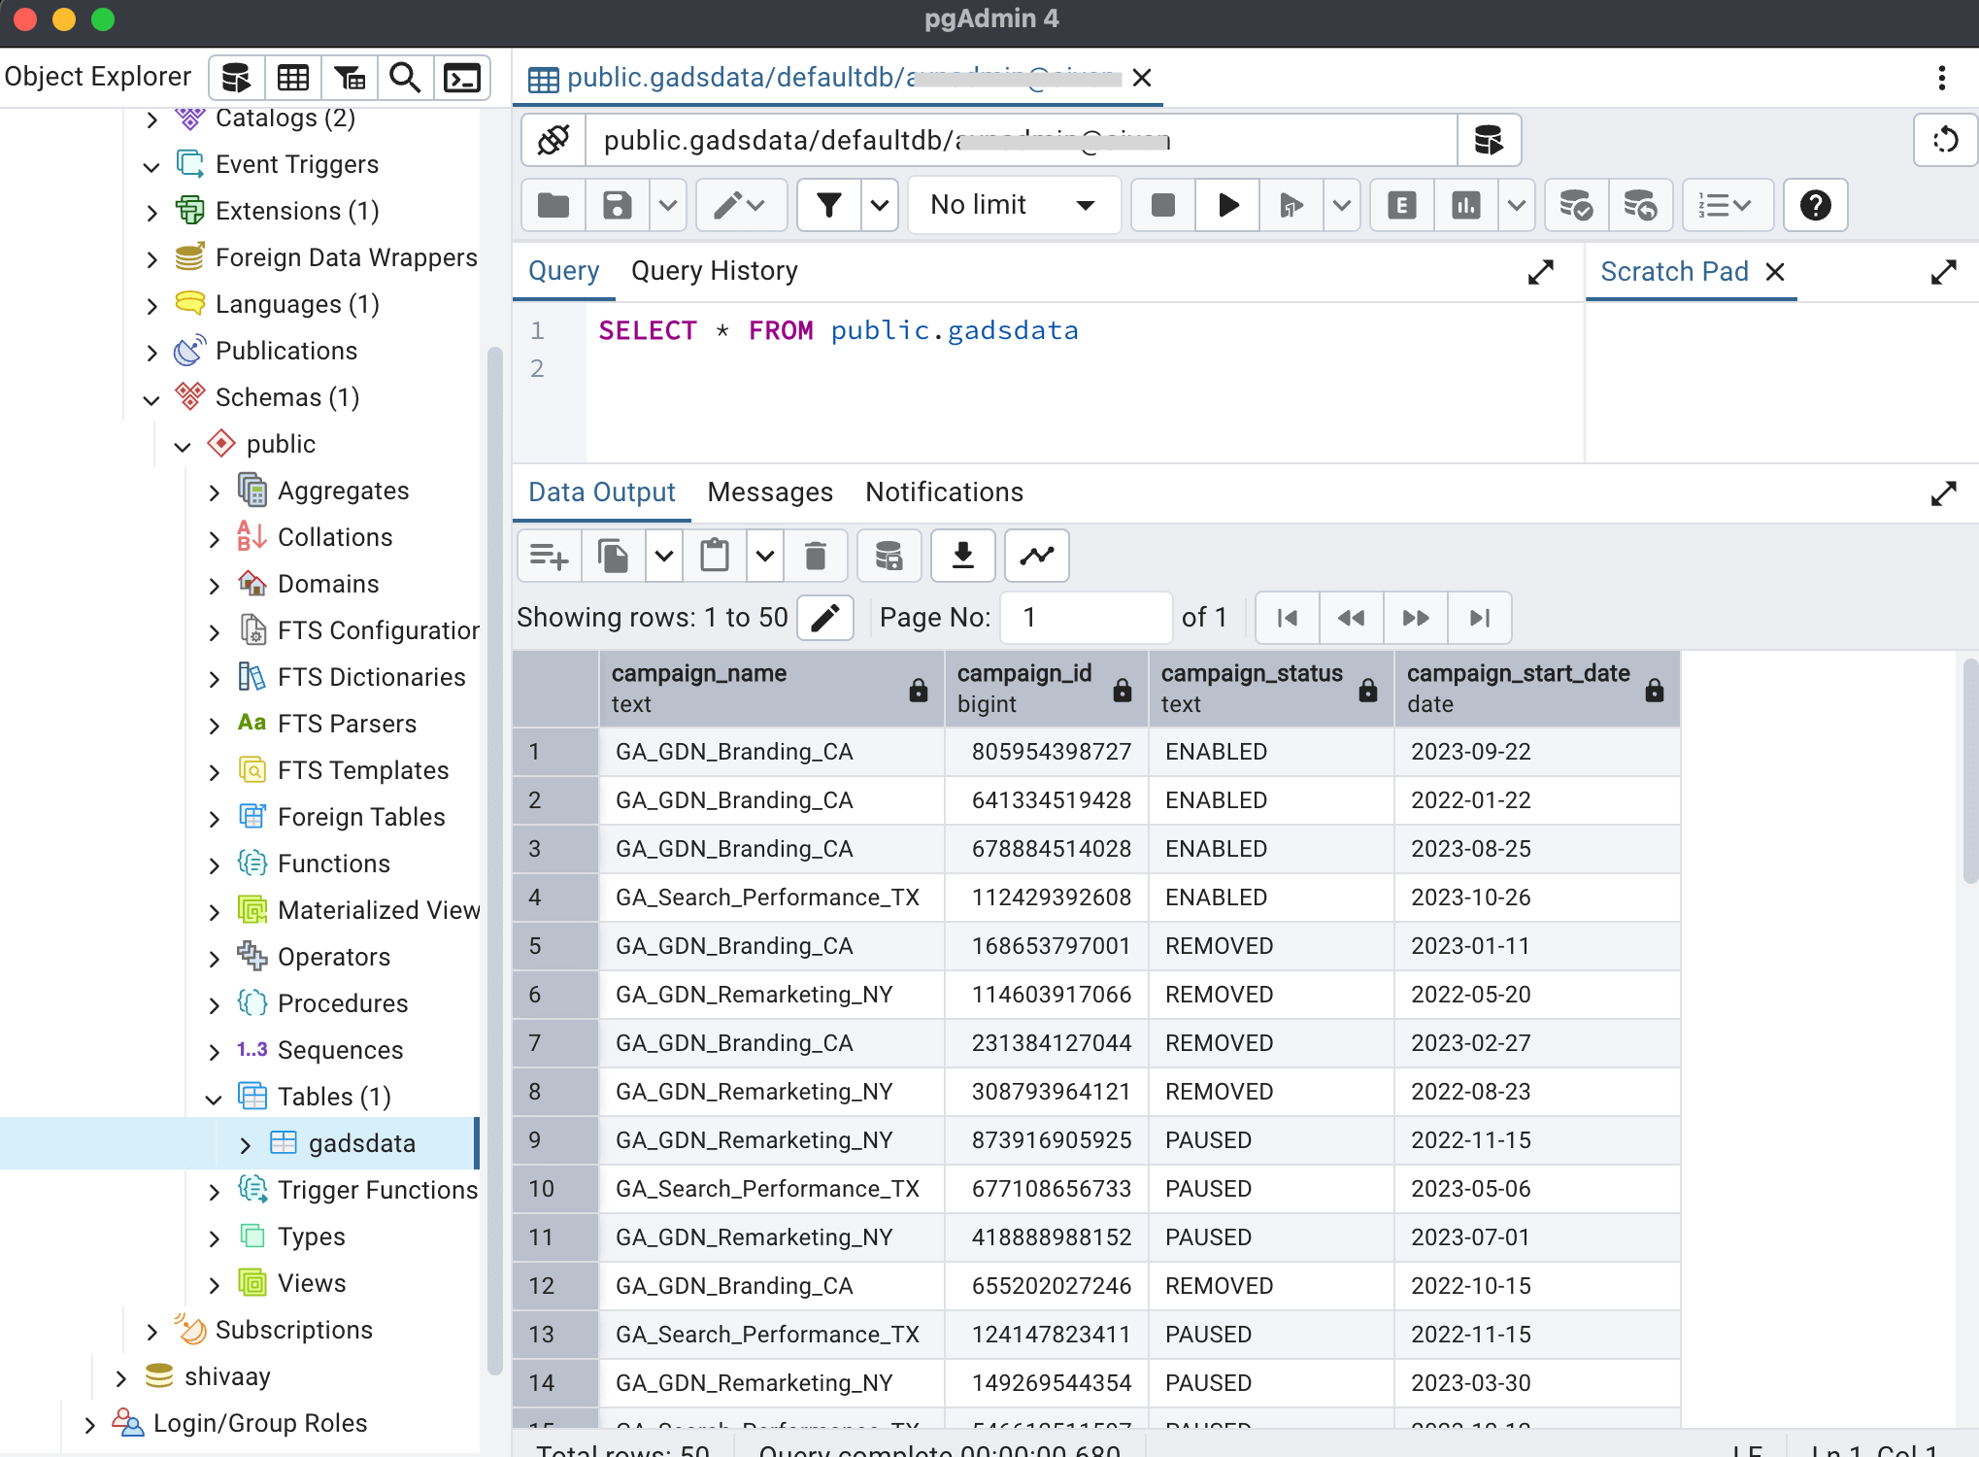
Task: Open the No limit rows dropdown
Action: (x=1013, y=205)
